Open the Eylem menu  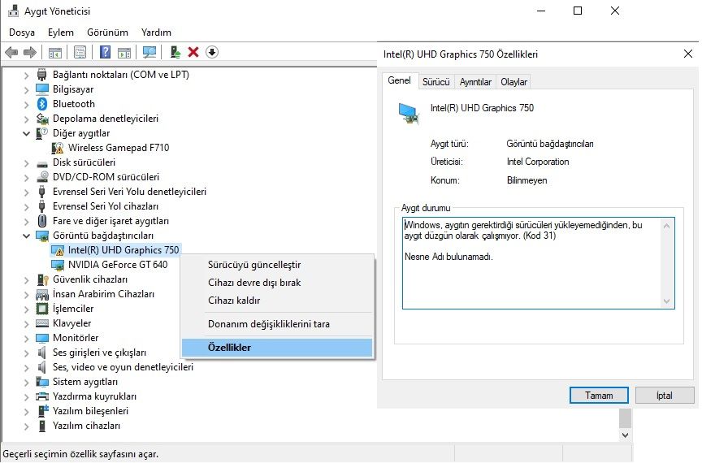pos(60,32)
